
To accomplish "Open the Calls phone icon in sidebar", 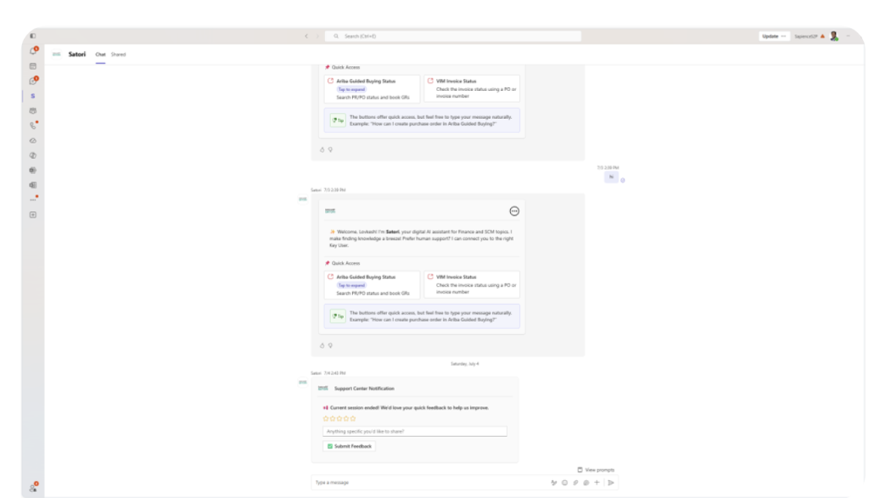I will coord(33,126).
